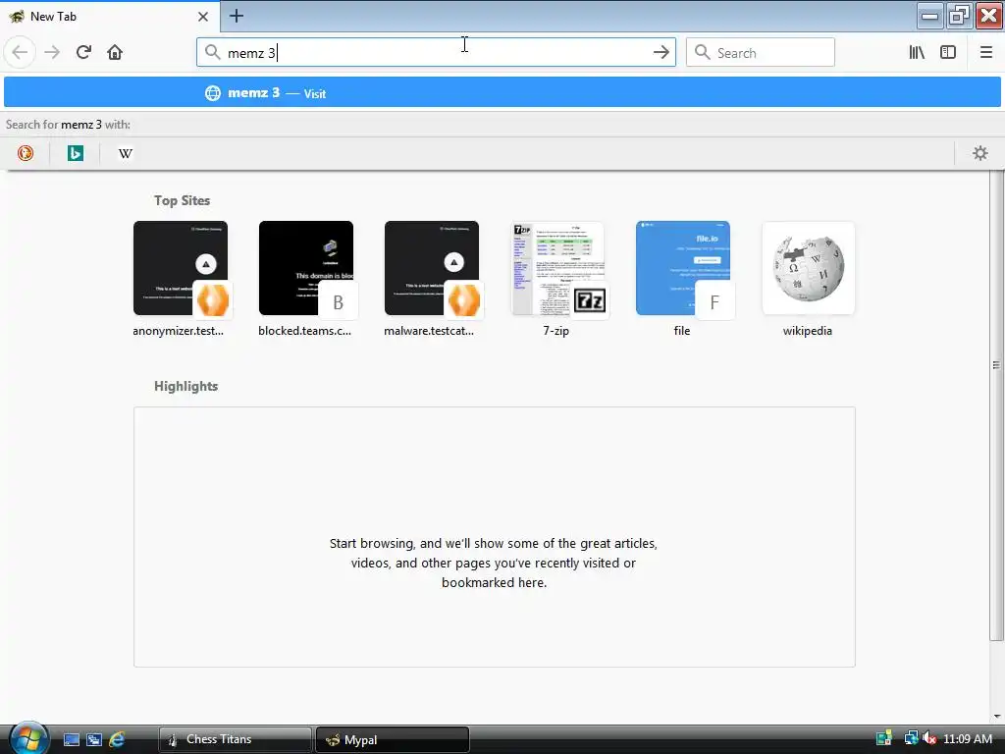Open the hamburger application menu
This screenshot has width=1005, height=754.
pyautogui.click(x=985, y=53)
